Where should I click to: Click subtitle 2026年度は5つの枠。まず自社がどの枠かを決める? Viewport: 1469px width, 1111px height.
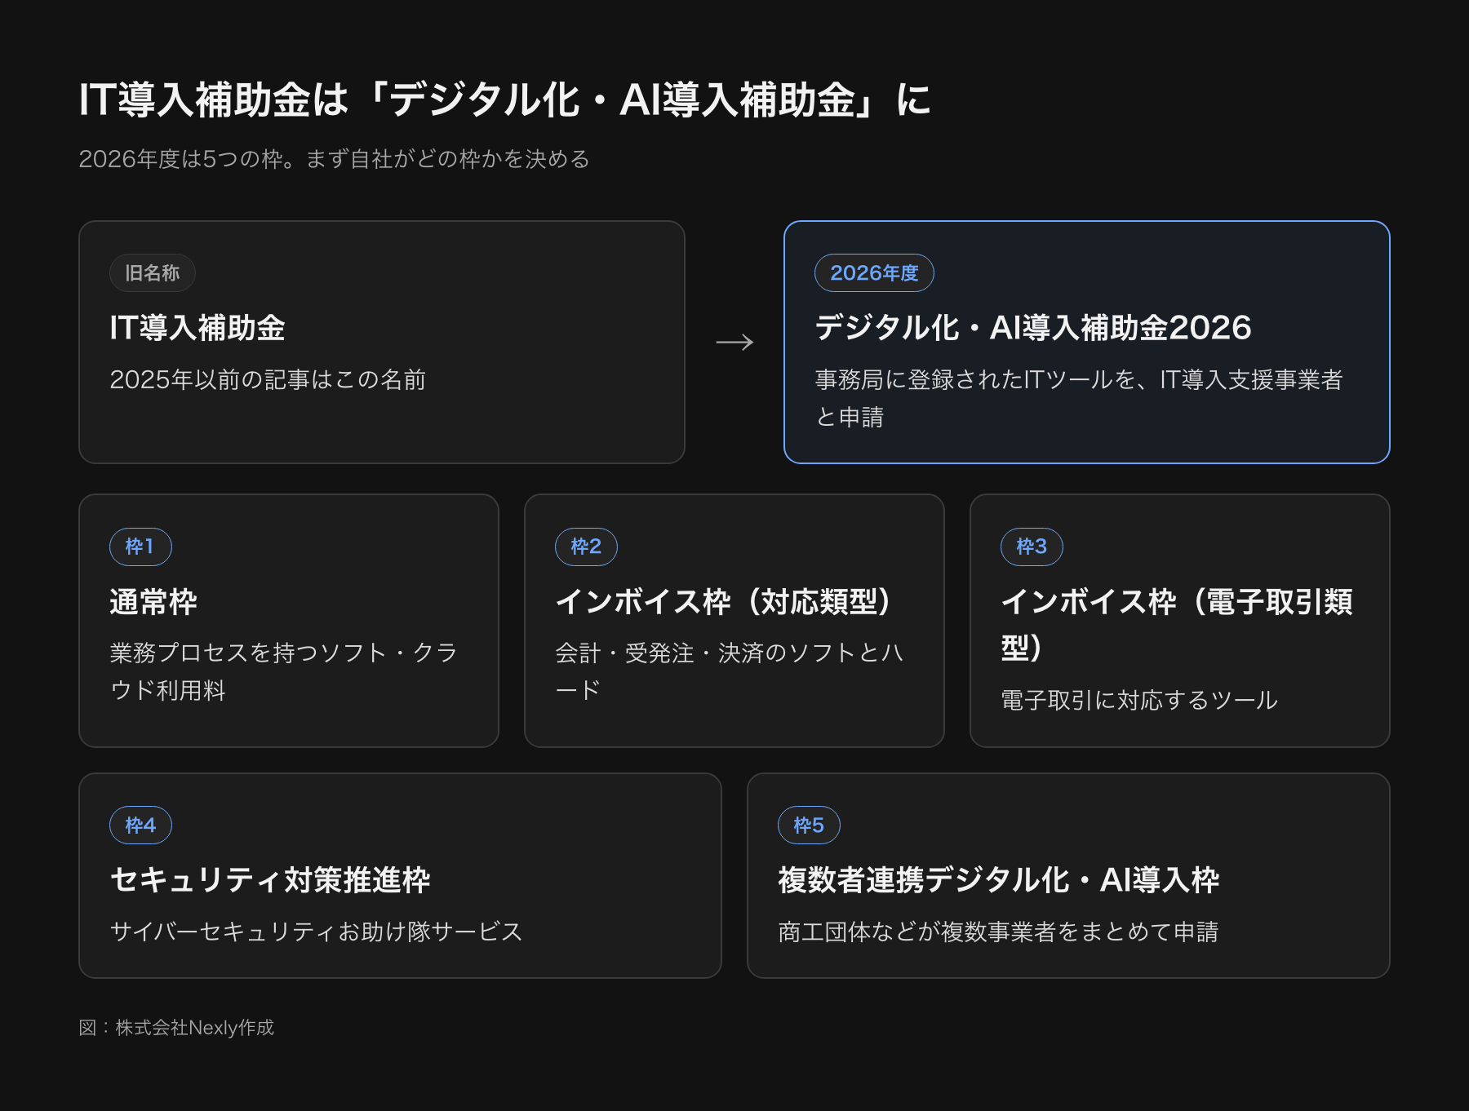(x=334, y=159)
